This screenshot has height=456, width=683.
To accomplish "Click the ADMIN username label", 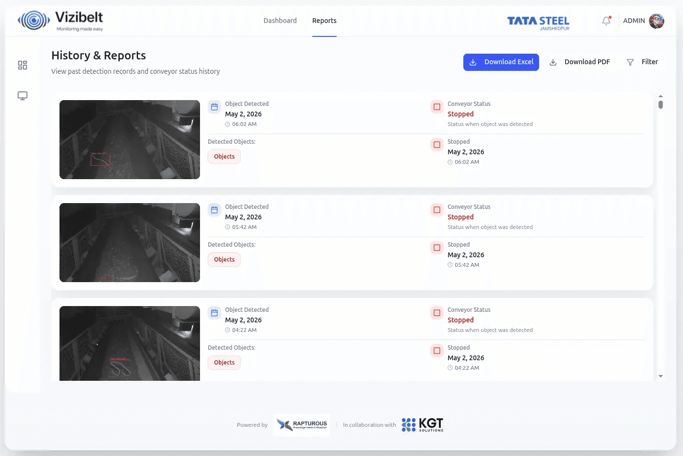I will tap(634, 21).
